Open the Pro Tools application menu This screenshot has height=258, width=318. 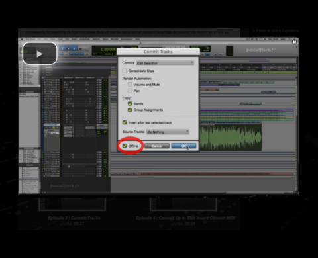coord(30,39)
